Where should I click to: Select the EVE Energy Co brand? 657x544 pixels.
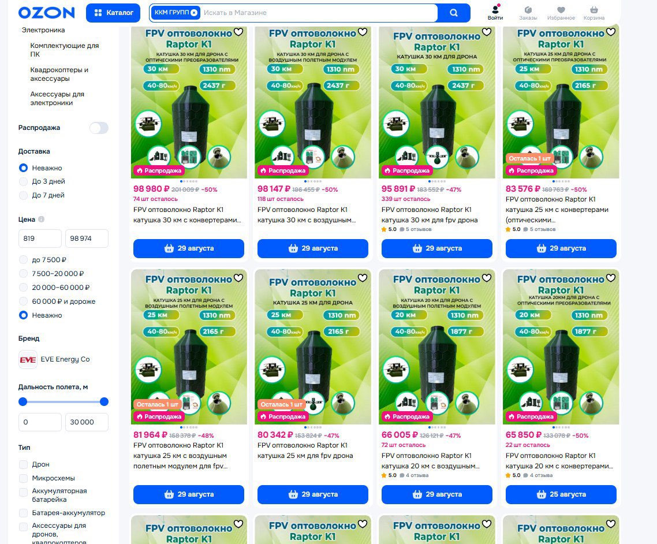pyautogui.click(x=54, y=360)
